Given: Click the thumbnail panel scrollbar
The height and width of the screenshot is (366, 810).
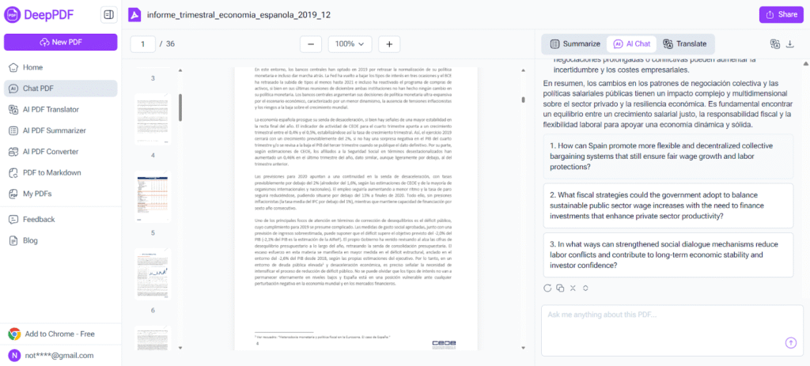Looking at the screenshot, I should (x=180, y=107).
